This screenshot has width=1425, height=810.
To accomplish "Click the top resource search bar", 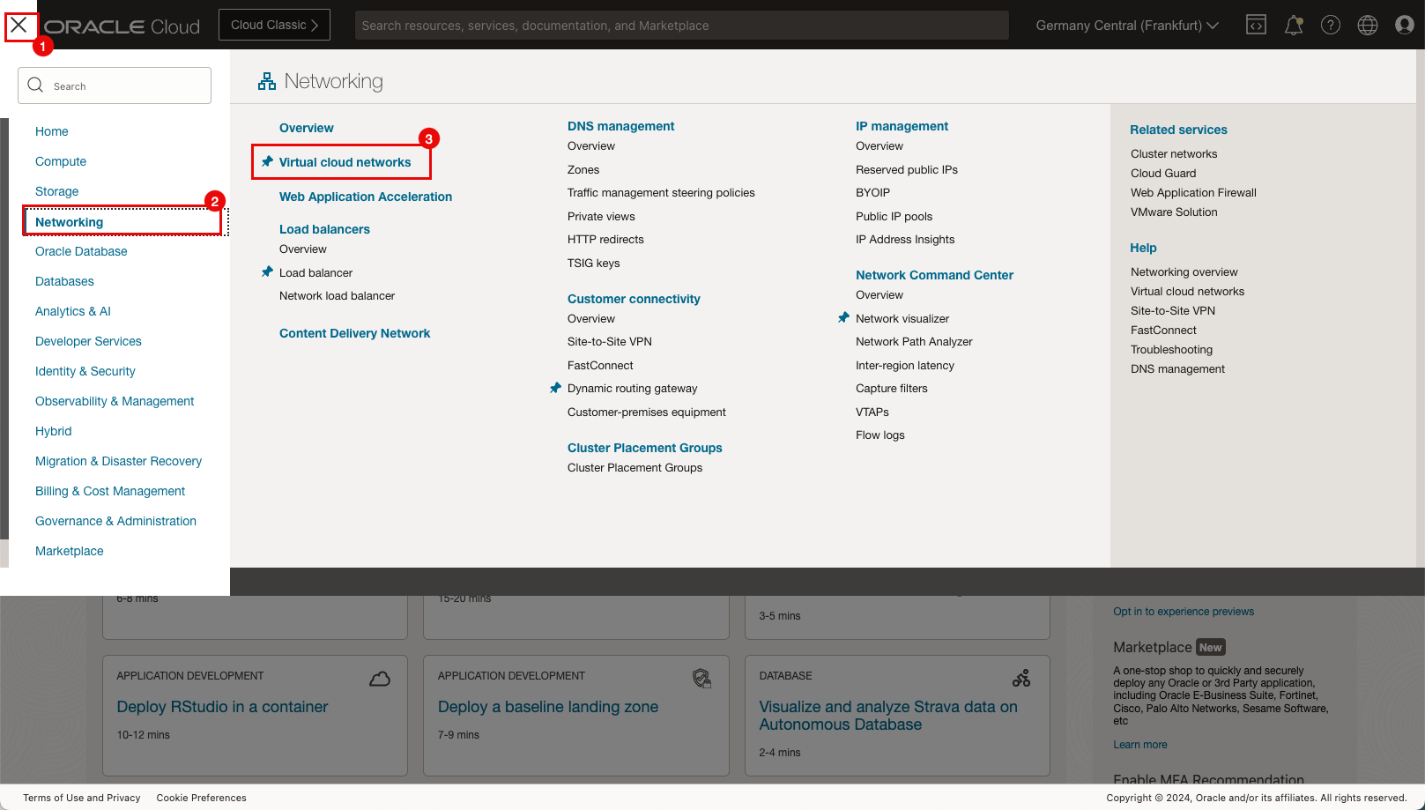I will pos(681,26).
